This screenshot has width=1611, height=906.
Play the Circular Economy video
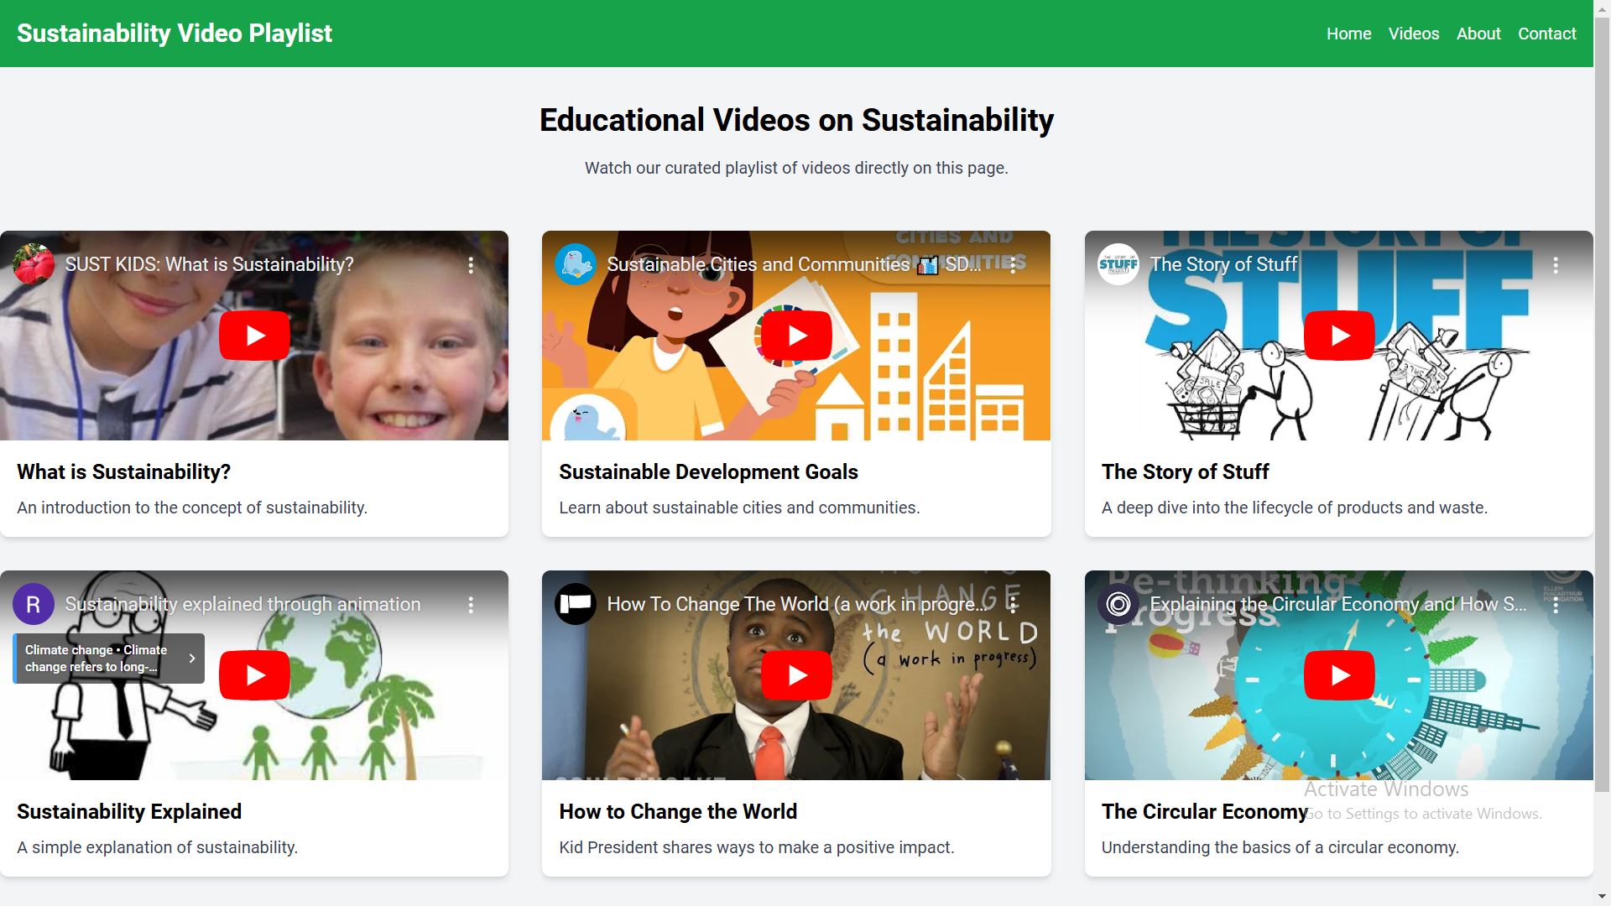[1339, 675]
